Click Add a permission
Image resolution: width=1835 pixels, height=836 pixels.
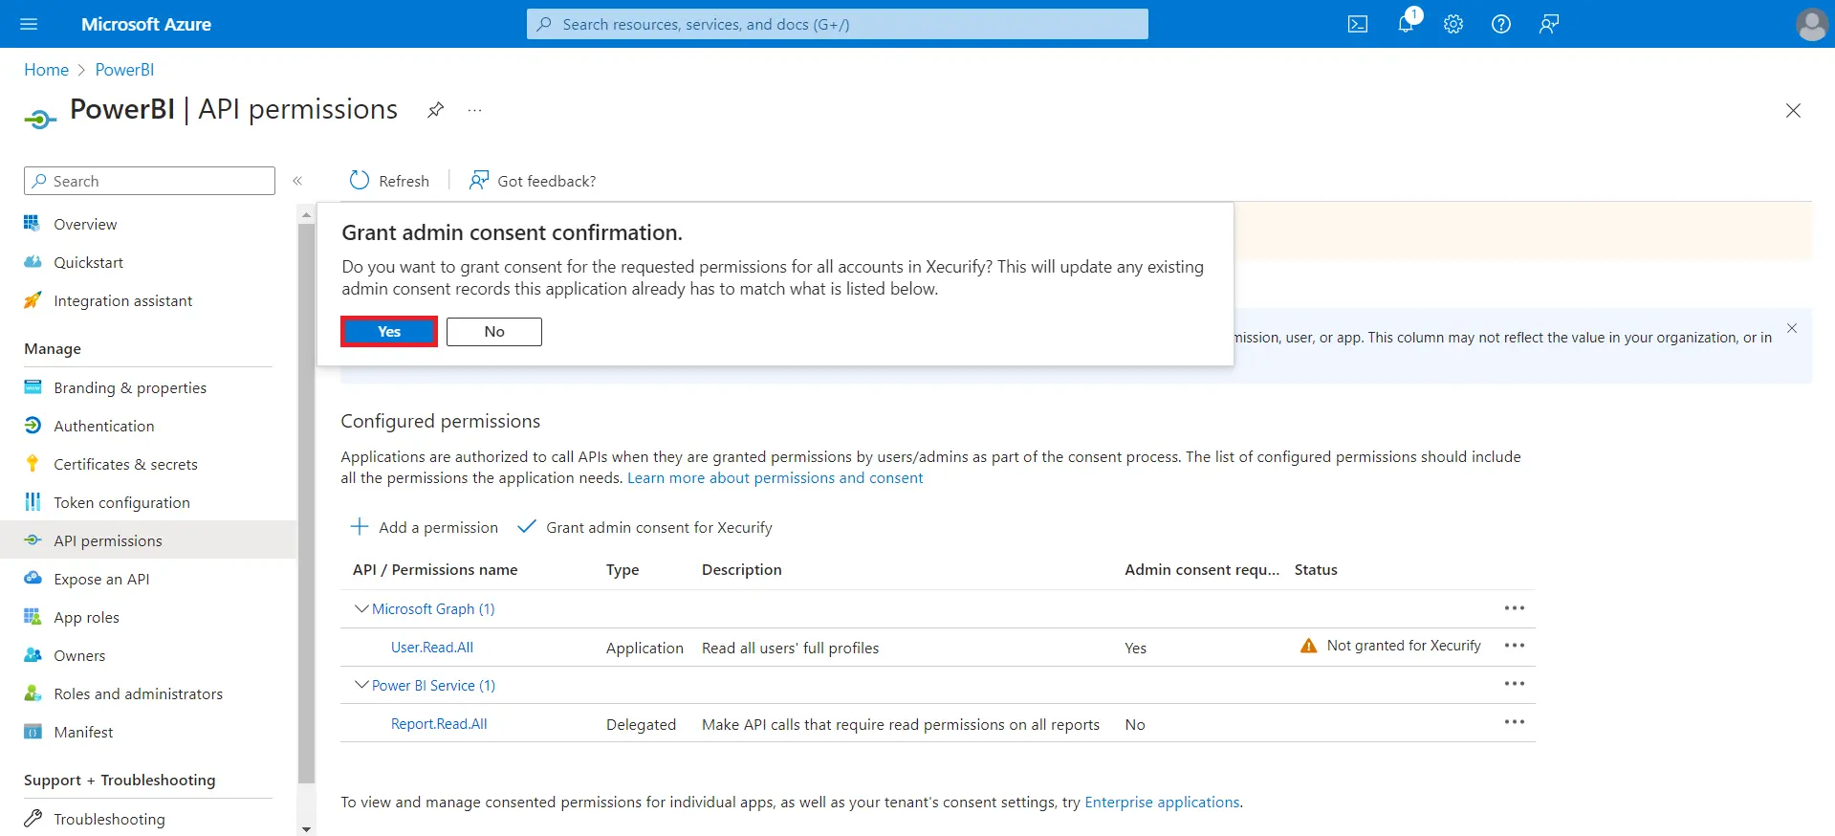[x=424, y=527]
